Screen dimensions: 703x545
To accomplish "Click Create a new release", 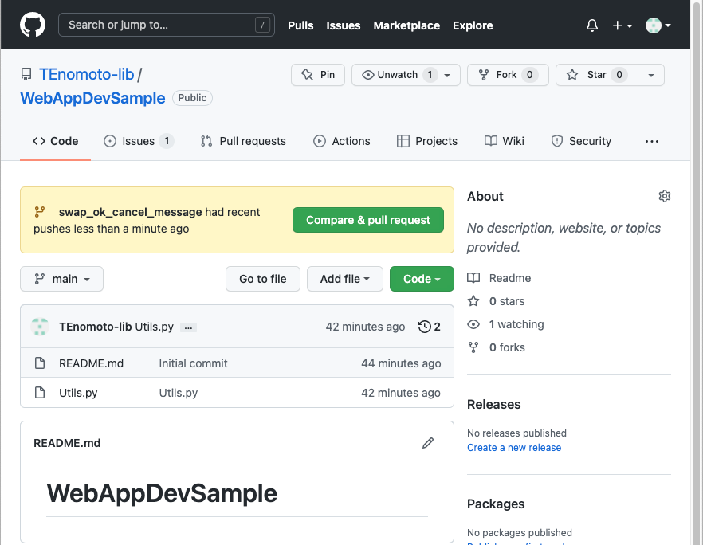I will [x=514, y=448].
